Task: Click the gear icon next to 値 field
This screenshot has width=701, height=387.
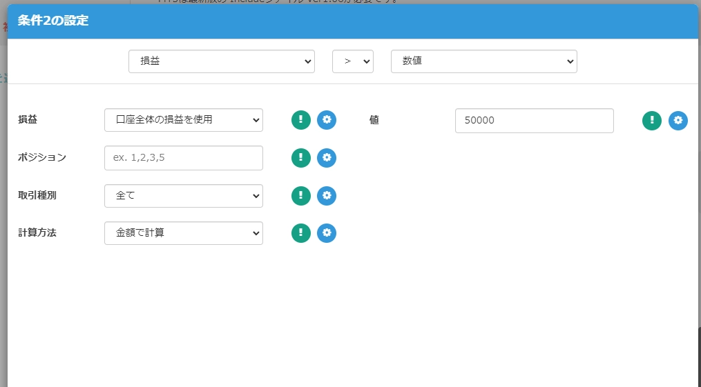Action: click(x=678, y=121)
